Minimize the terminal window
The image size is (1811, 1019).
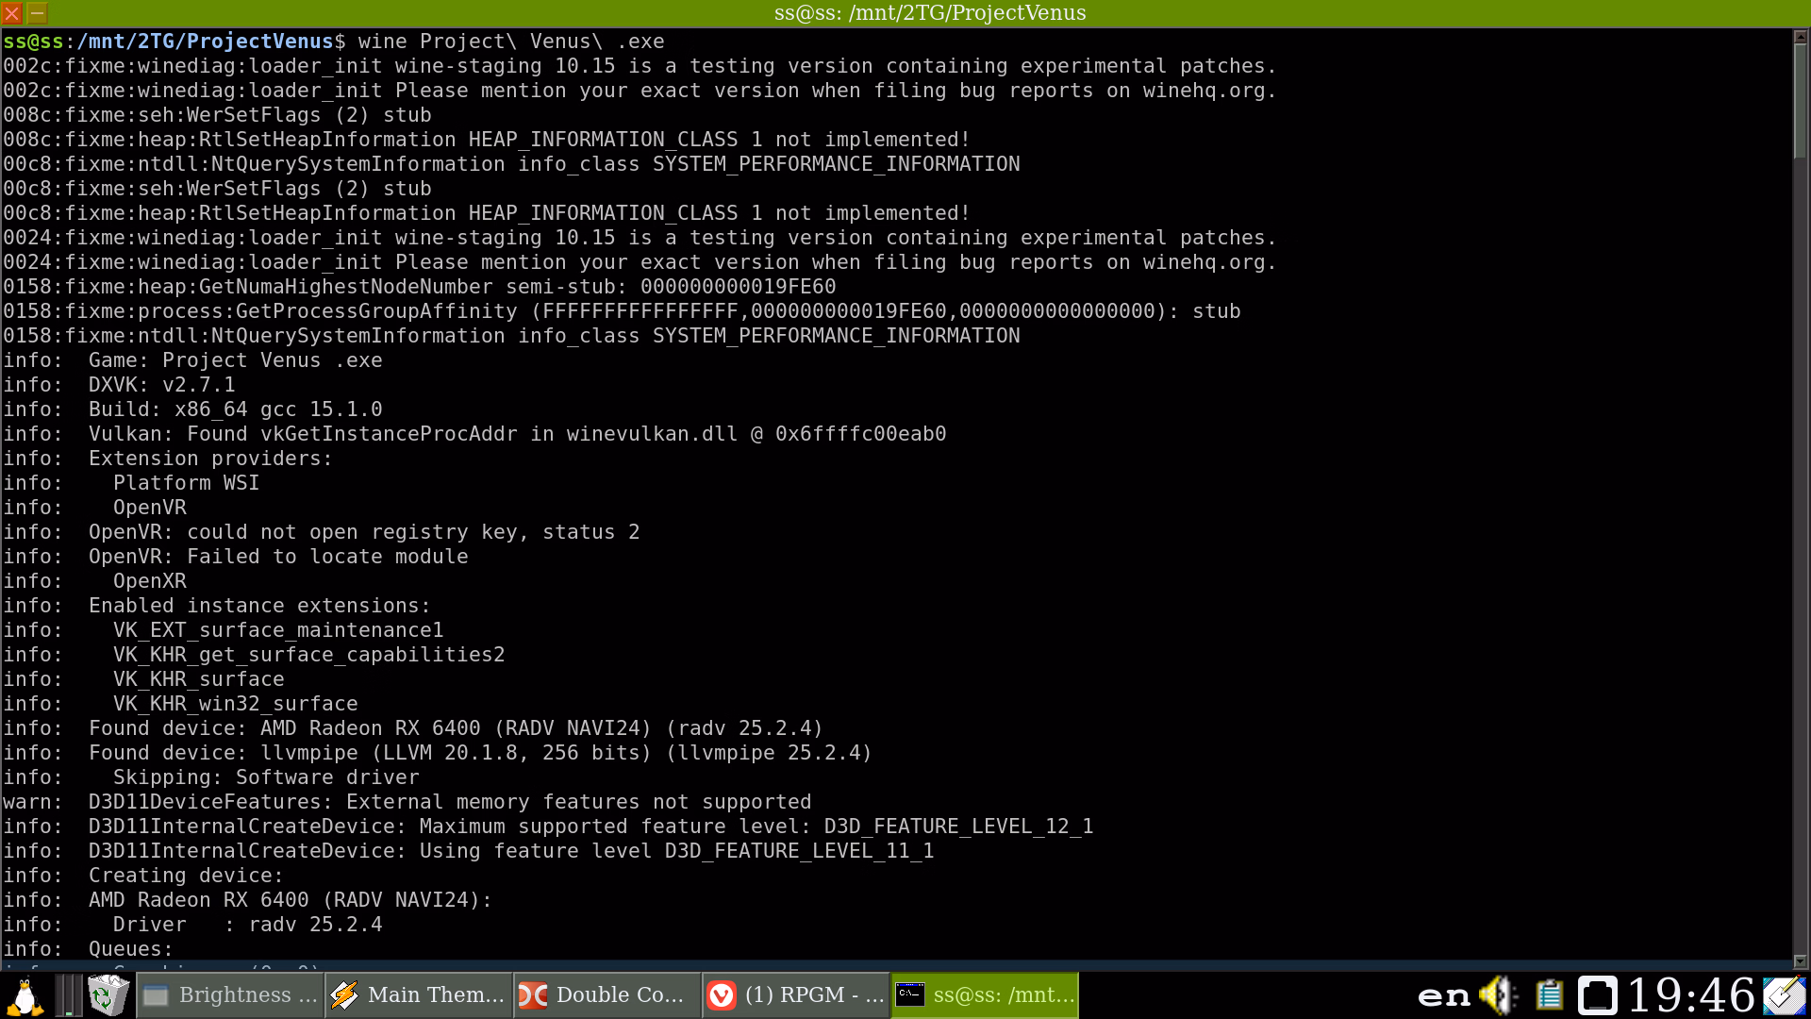38,13
